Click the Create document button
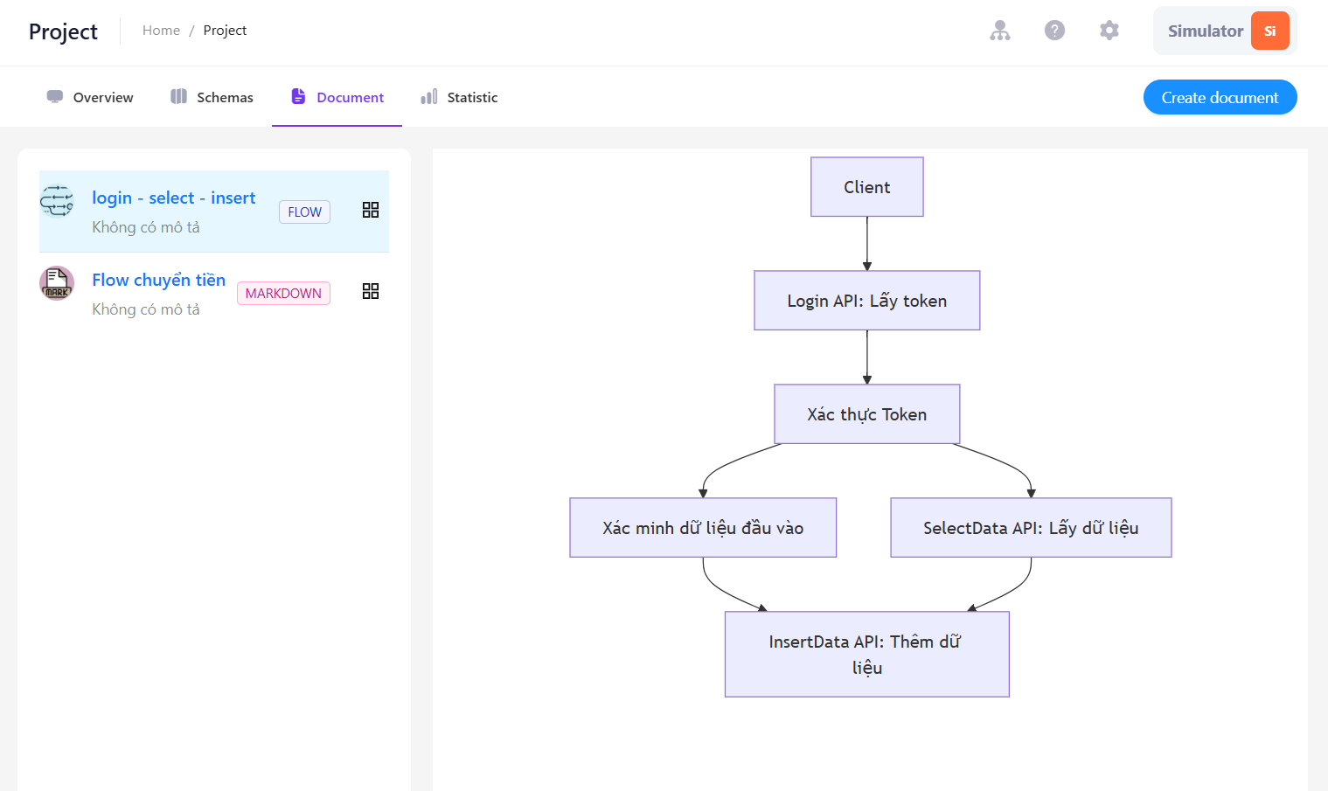Screen dimensions: 1328x791 1220,97
